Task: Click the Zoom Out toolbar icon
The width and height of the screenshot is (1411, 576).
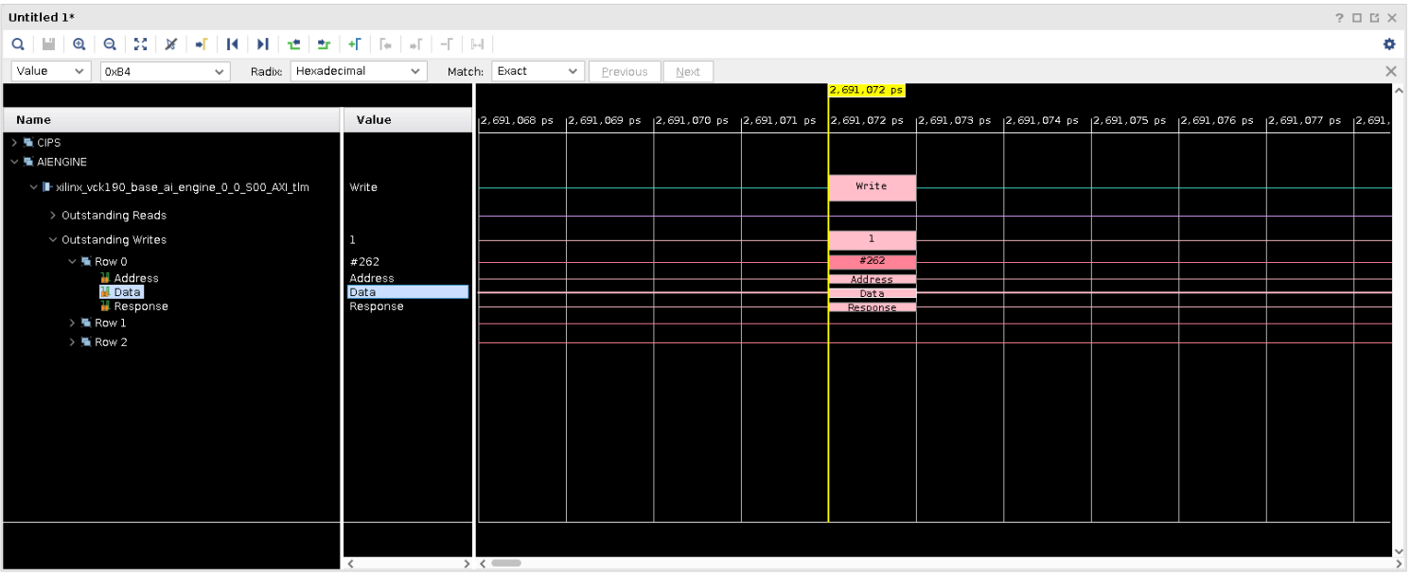Action: pos(109,44)
